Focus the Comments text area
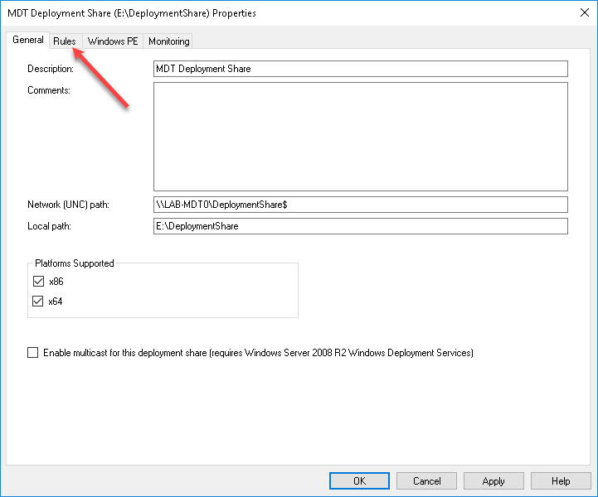Viewport: 598px width, 497px height. [x=360, y=137]
